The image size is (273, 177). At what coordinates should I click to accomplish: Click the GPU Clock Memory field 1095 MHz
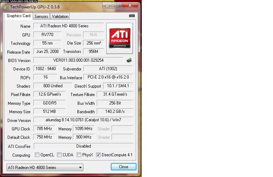coord(84,129)
